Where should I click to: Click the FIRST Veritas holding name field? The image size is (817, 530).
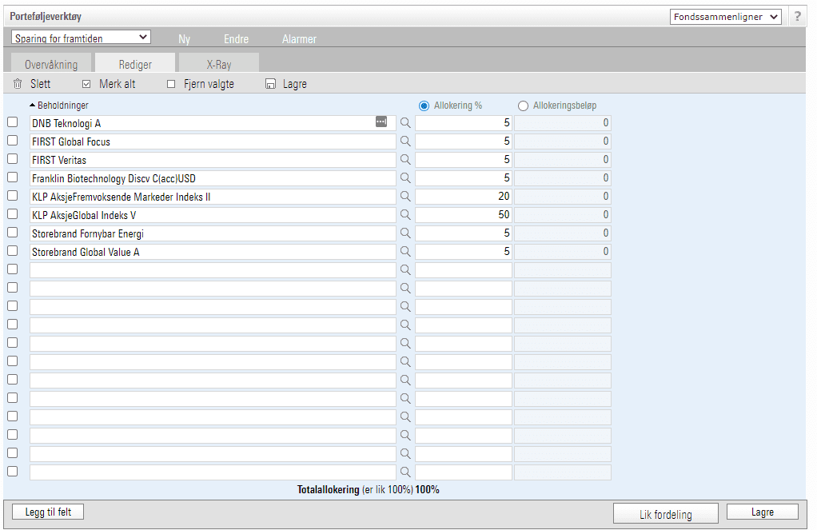[x=213, y=159]
